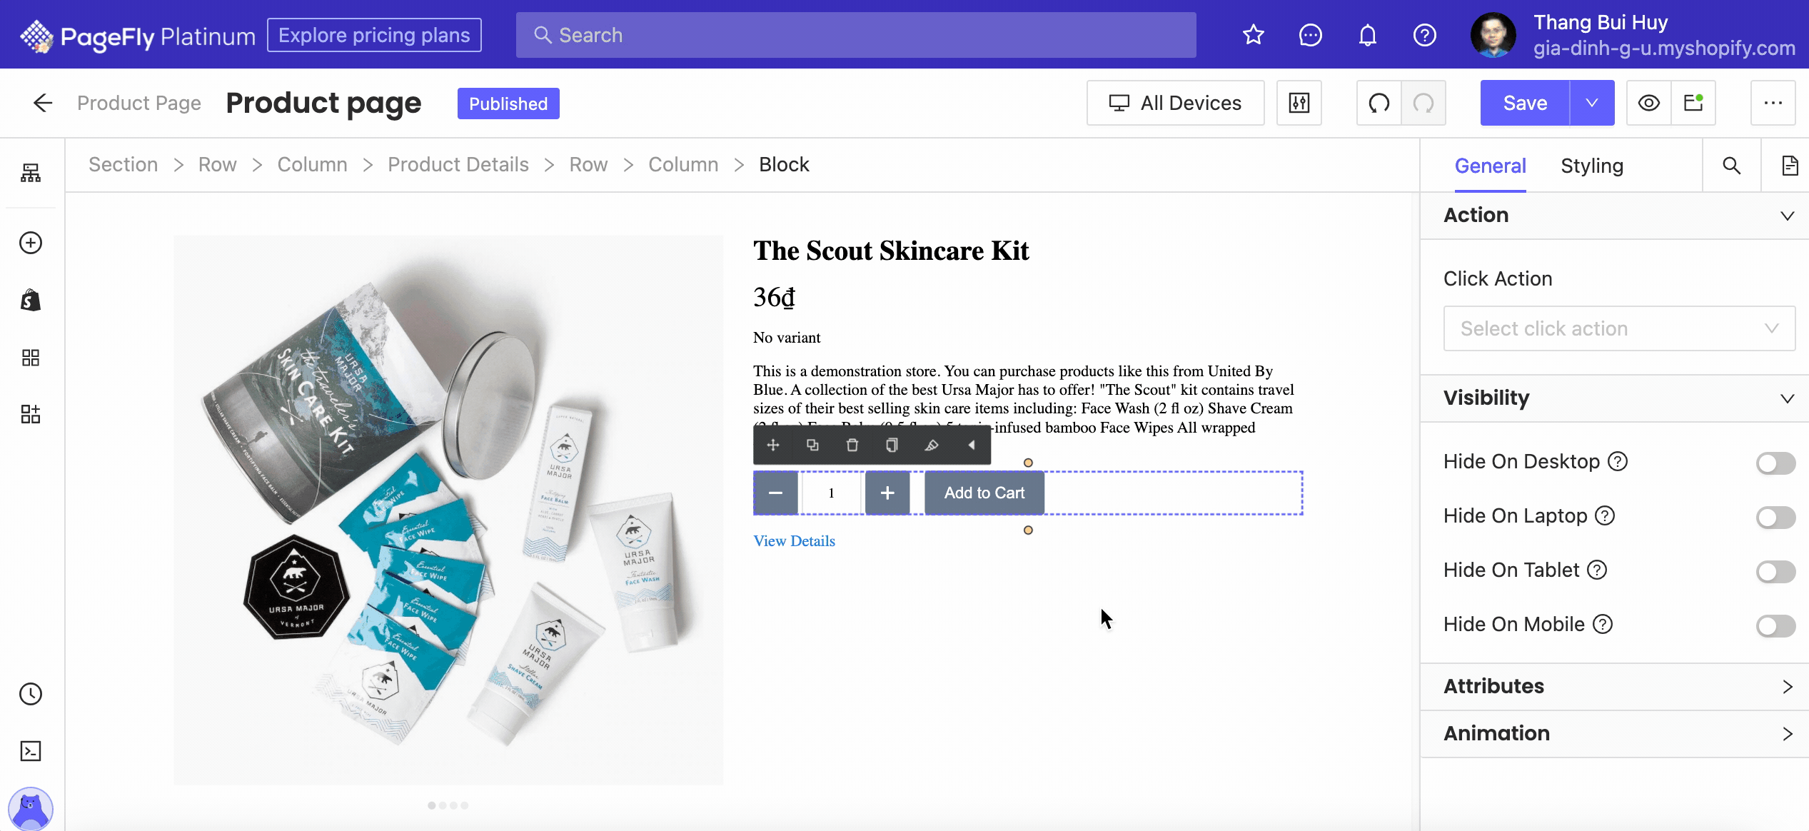This screenshot has width=1809, height=831.
Task: Preview page with the eye icon
Action: pos(1648,103)
